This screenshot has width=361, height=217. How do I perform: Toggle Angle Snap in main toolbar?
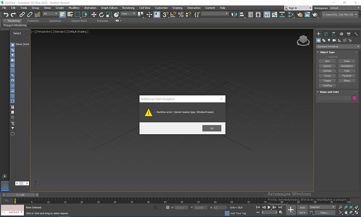click(173, 14)
